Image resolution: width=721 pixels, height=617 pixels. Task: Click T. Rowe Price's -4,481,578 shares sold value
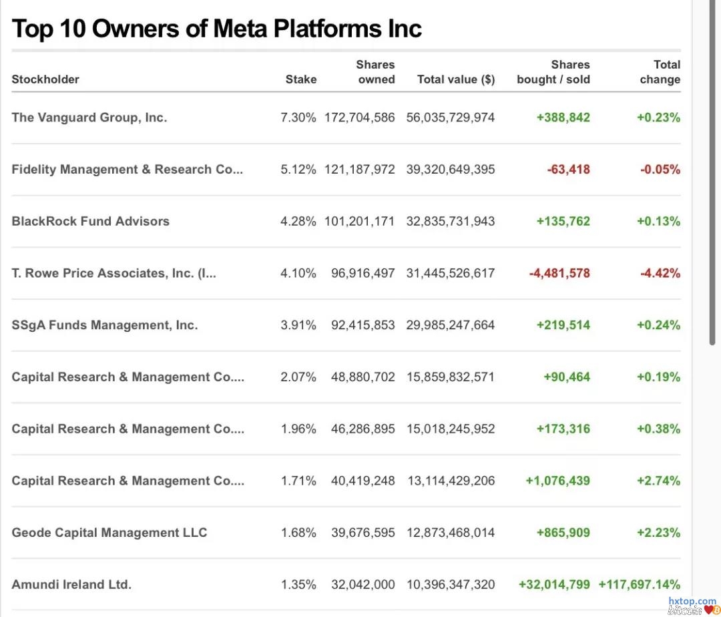(x=559, y=273)
